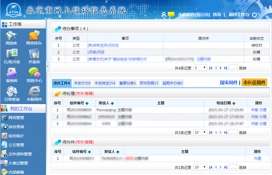The image size is (272, 175).
Task: Sort the 待处理 table by 信件编号 arrow
Action: 87,103
